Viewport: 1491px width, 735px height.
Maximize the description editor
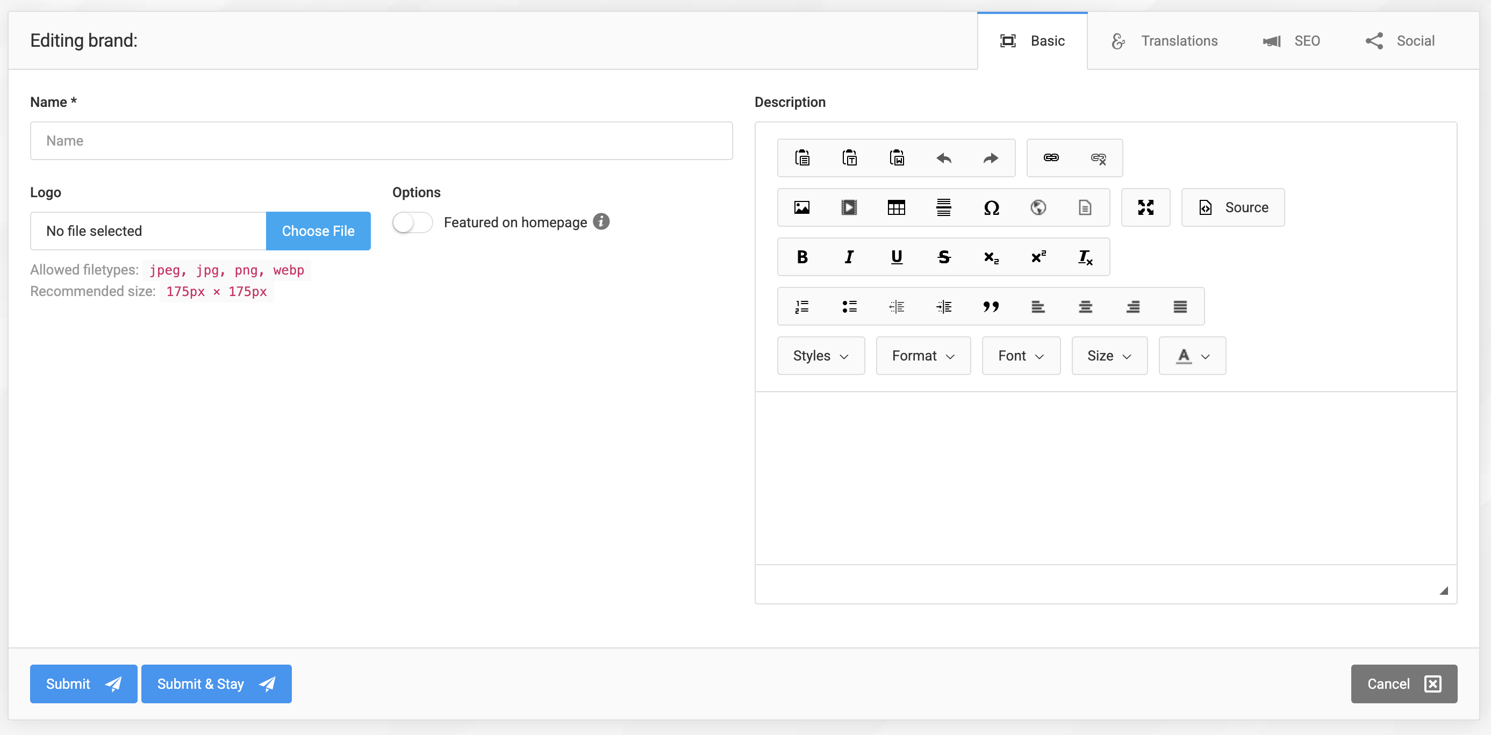tap(1145, 207)
